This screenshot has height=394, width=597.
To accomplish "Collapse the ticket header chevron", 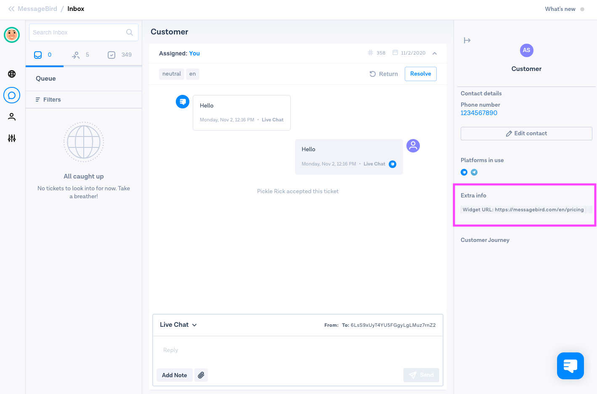I will 435,53.
